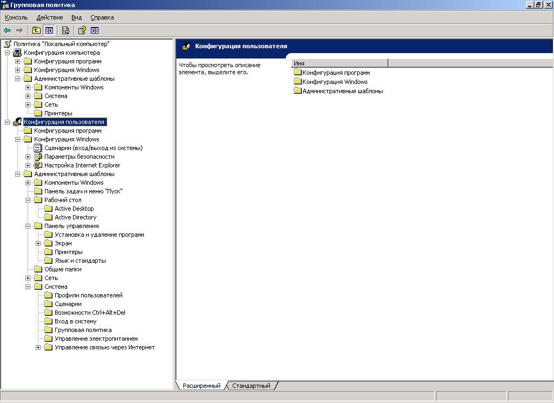Screen dimensions: 554x403
Task: Collapse the Панель управления node
Action: pos(28,226)
